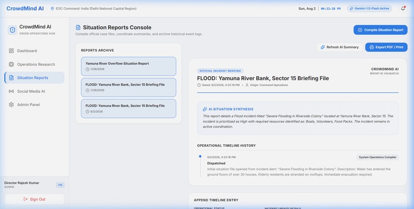The width and height of the screenshot is (414, 209).
Task: Click clock icon in Yamuna River Overflow card
Action: click(87, 69)
